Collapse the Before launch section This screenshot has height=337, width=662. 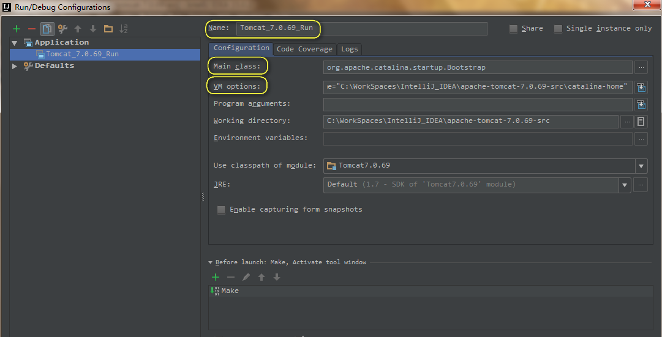click(210, 262)
